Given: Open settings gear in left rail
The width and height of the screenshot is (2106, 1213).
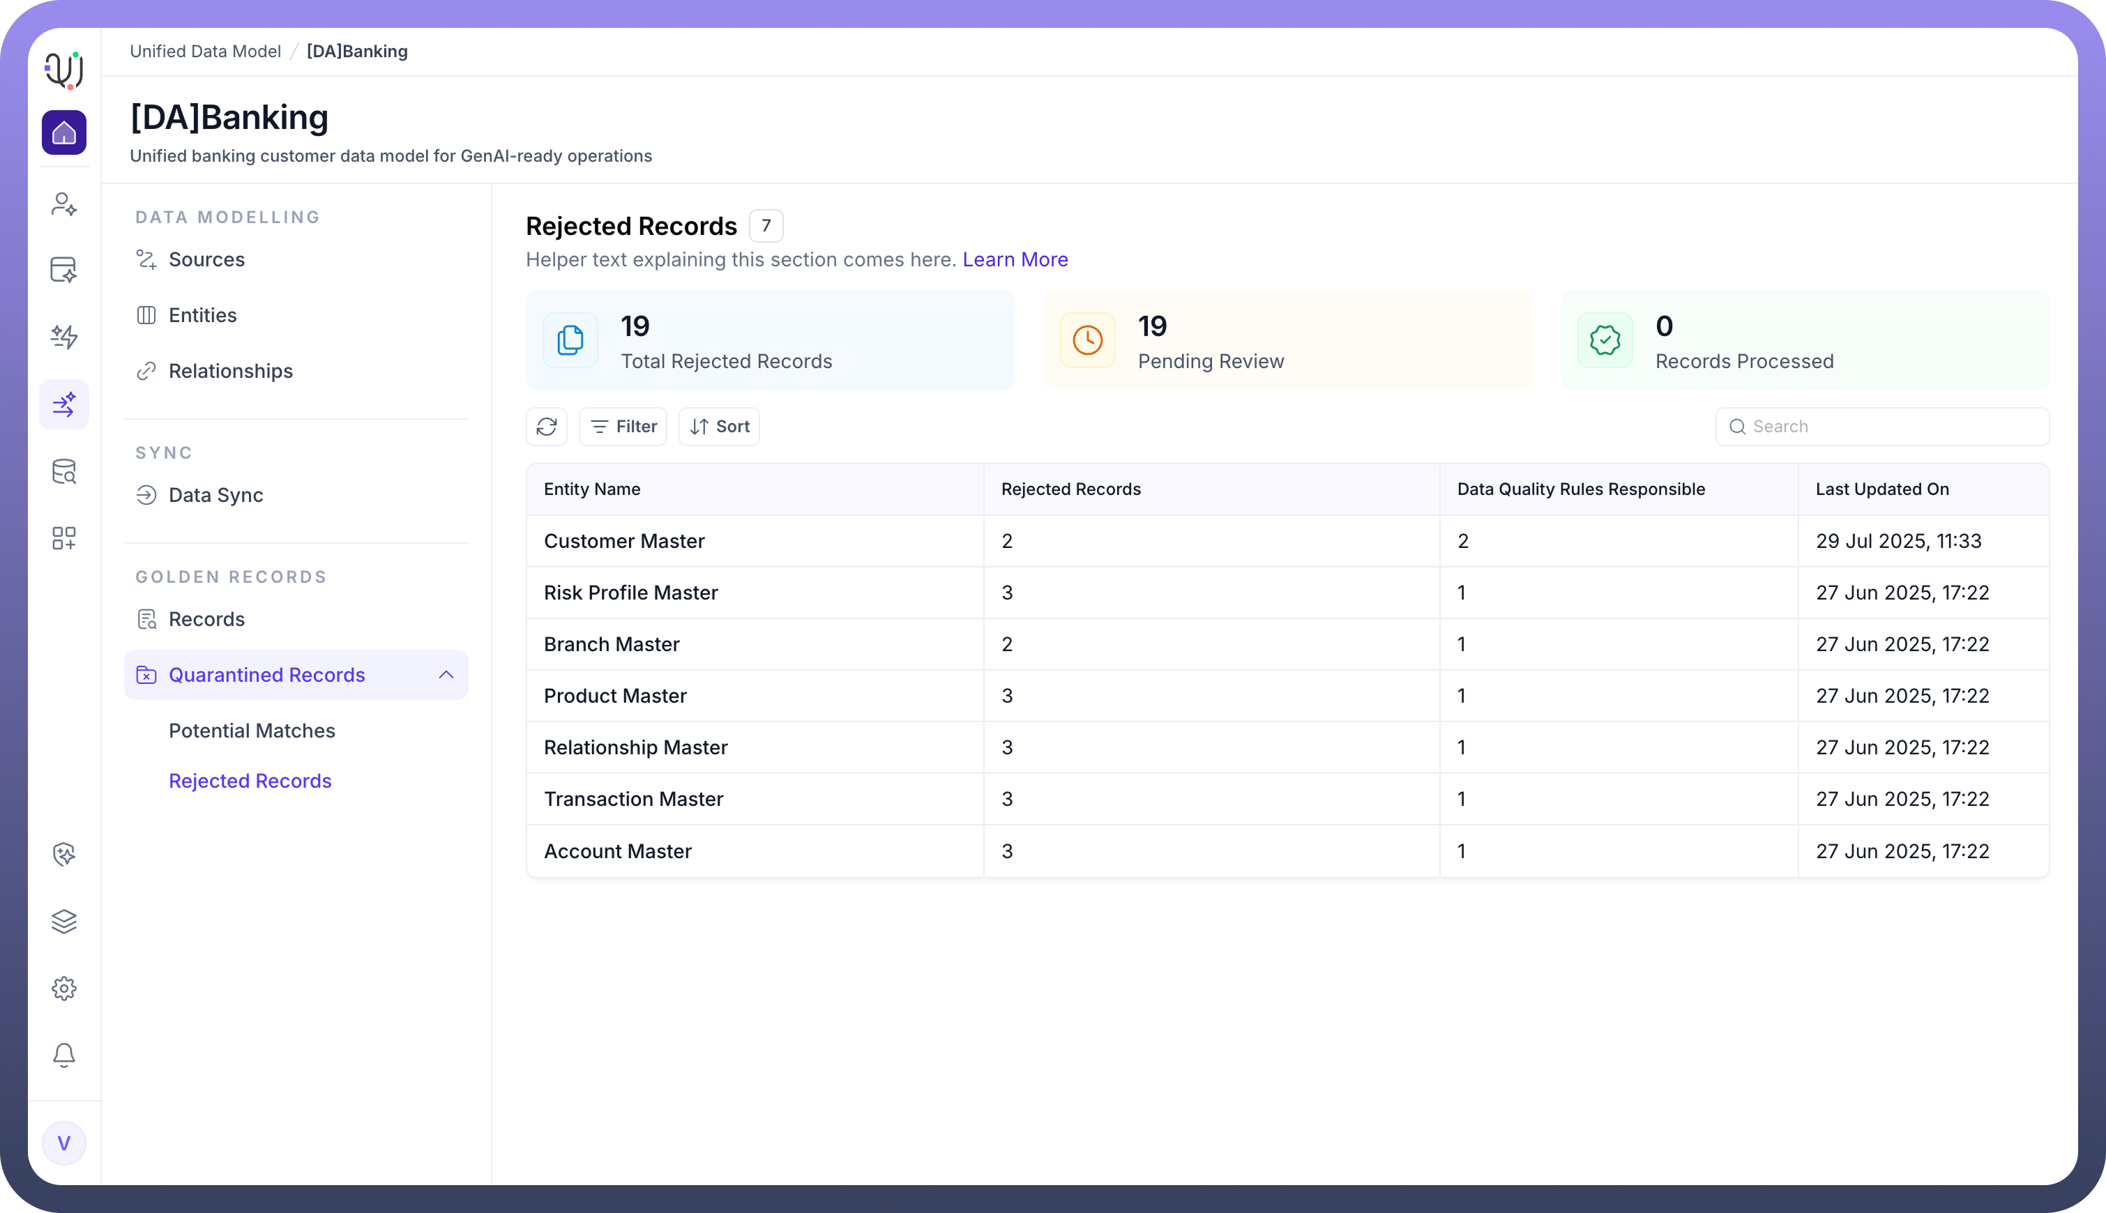Looking at the screenshot, I should pyautogui.click(x=64, y=988).
